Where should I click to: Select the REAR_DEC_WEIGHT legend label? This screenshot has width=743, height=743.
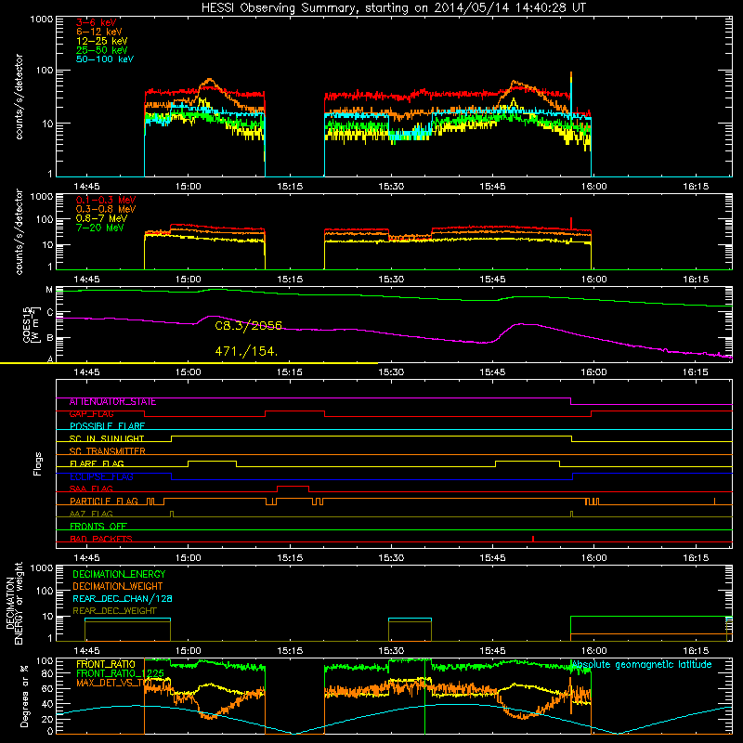point(114,611)
